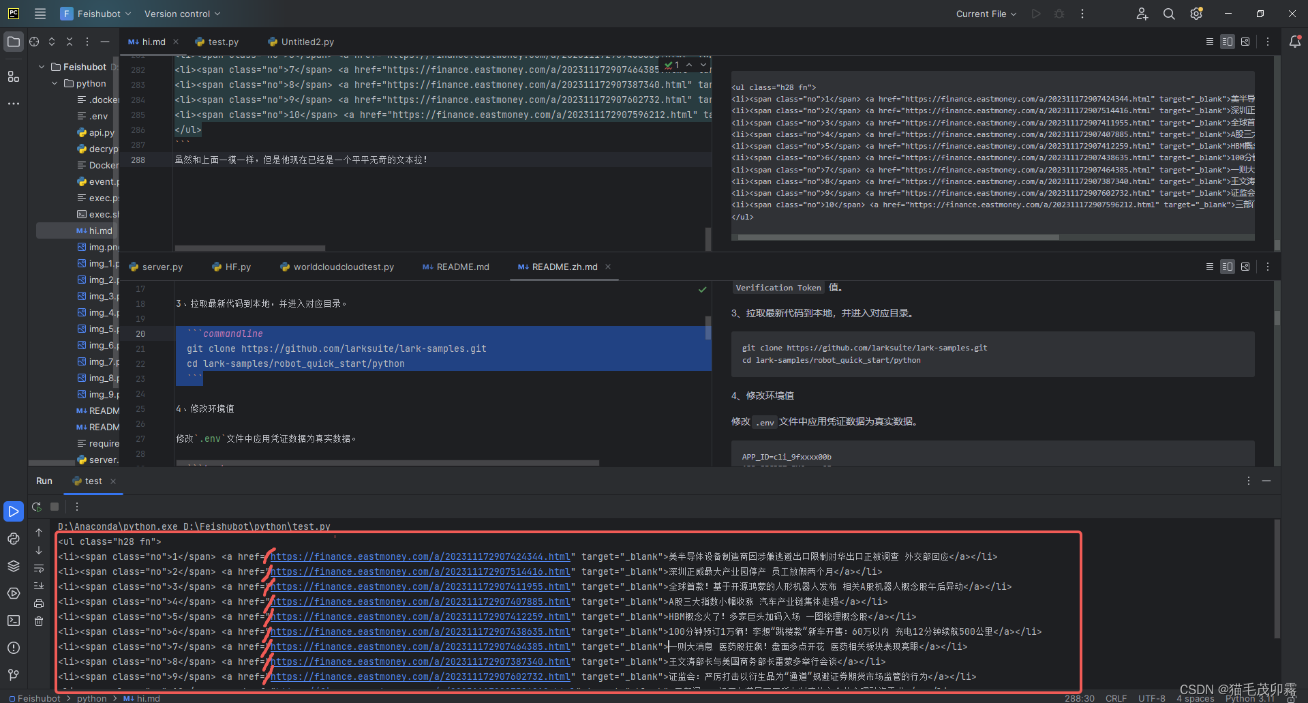Open the first eastmoney link ending 424344.html
This screenshot has height=703, width=1308.
(x=420, y=556)
